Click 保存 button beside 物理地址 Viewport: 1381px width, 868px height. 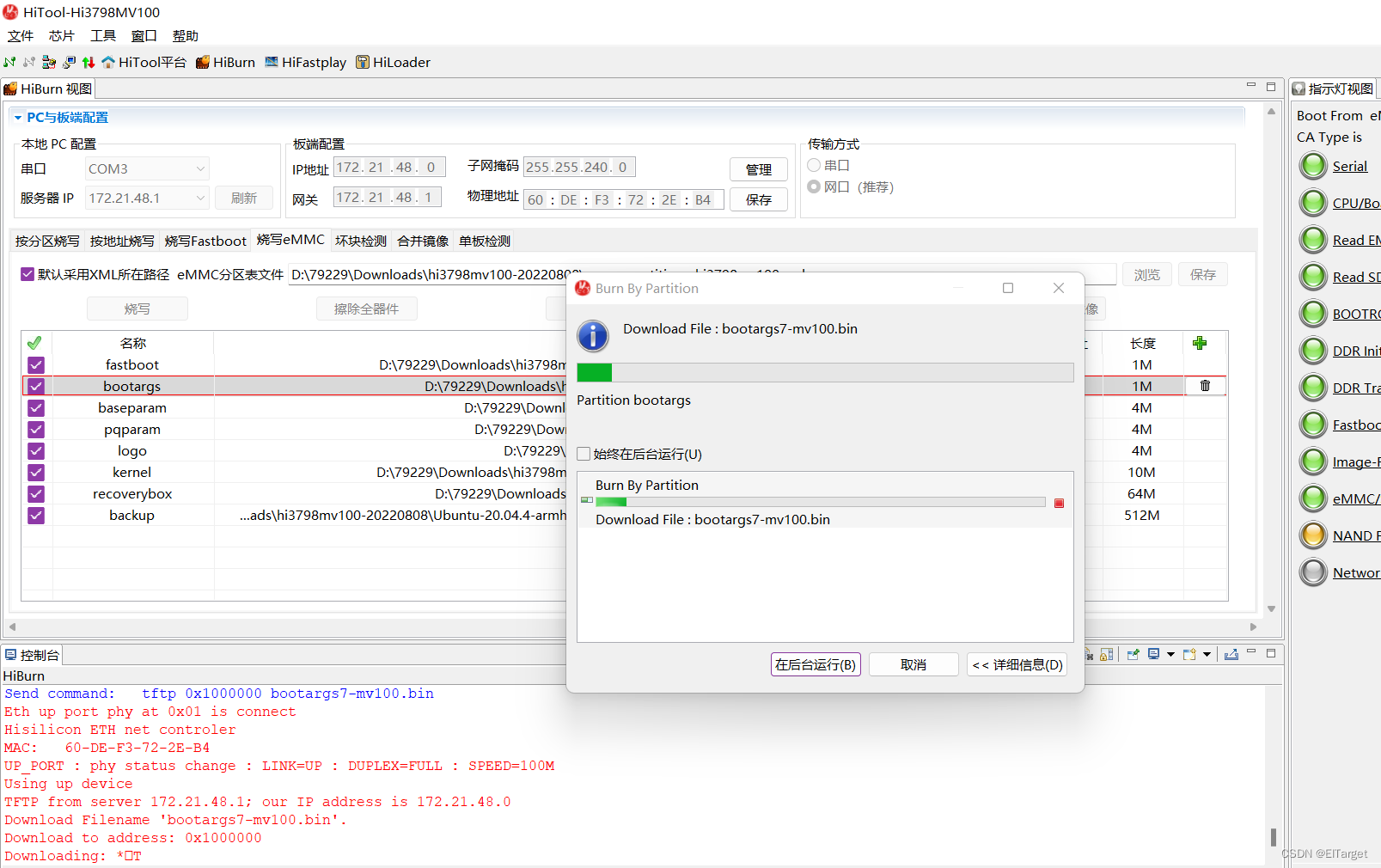point(759,199)
